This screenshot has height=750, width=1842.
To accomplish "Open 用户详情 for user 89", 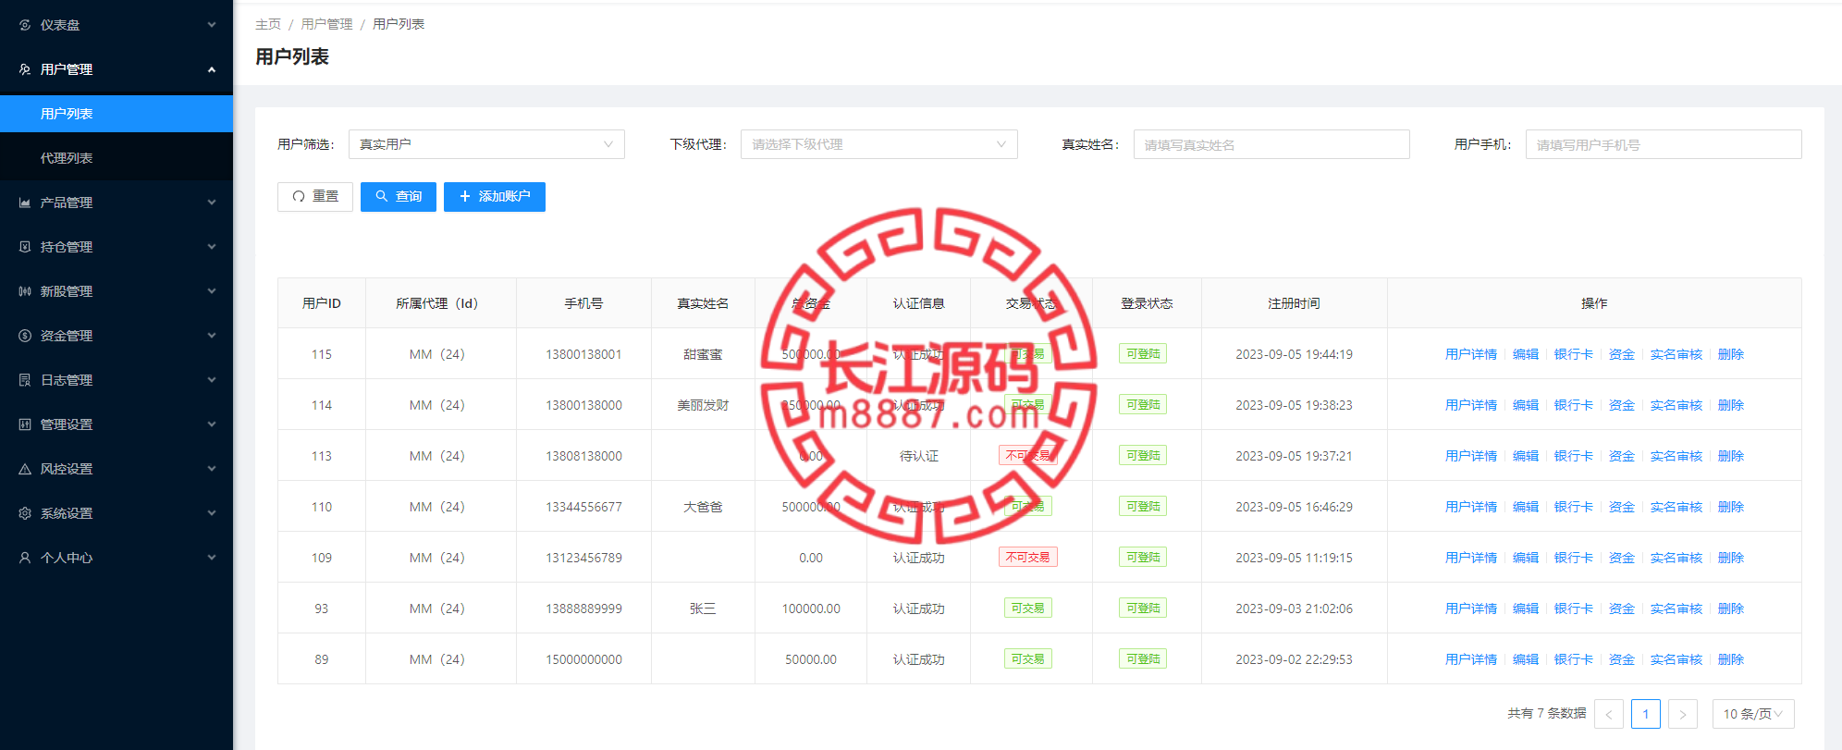I will (1470, 659).
